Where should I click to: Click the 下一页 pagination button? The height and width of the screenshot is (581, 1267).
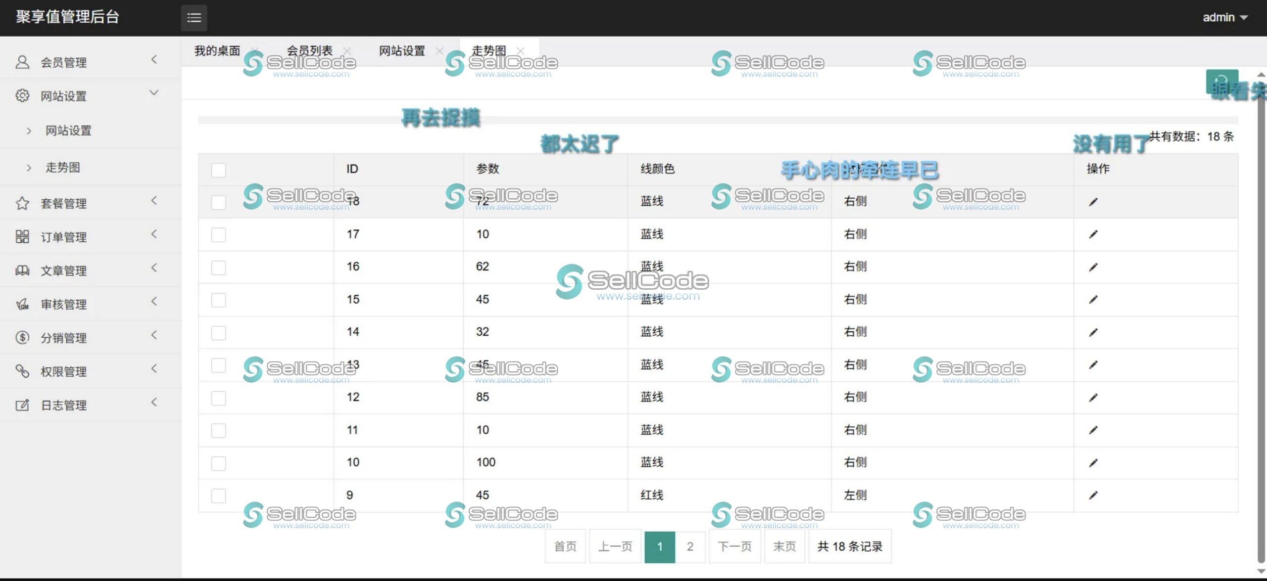point(734,546)
